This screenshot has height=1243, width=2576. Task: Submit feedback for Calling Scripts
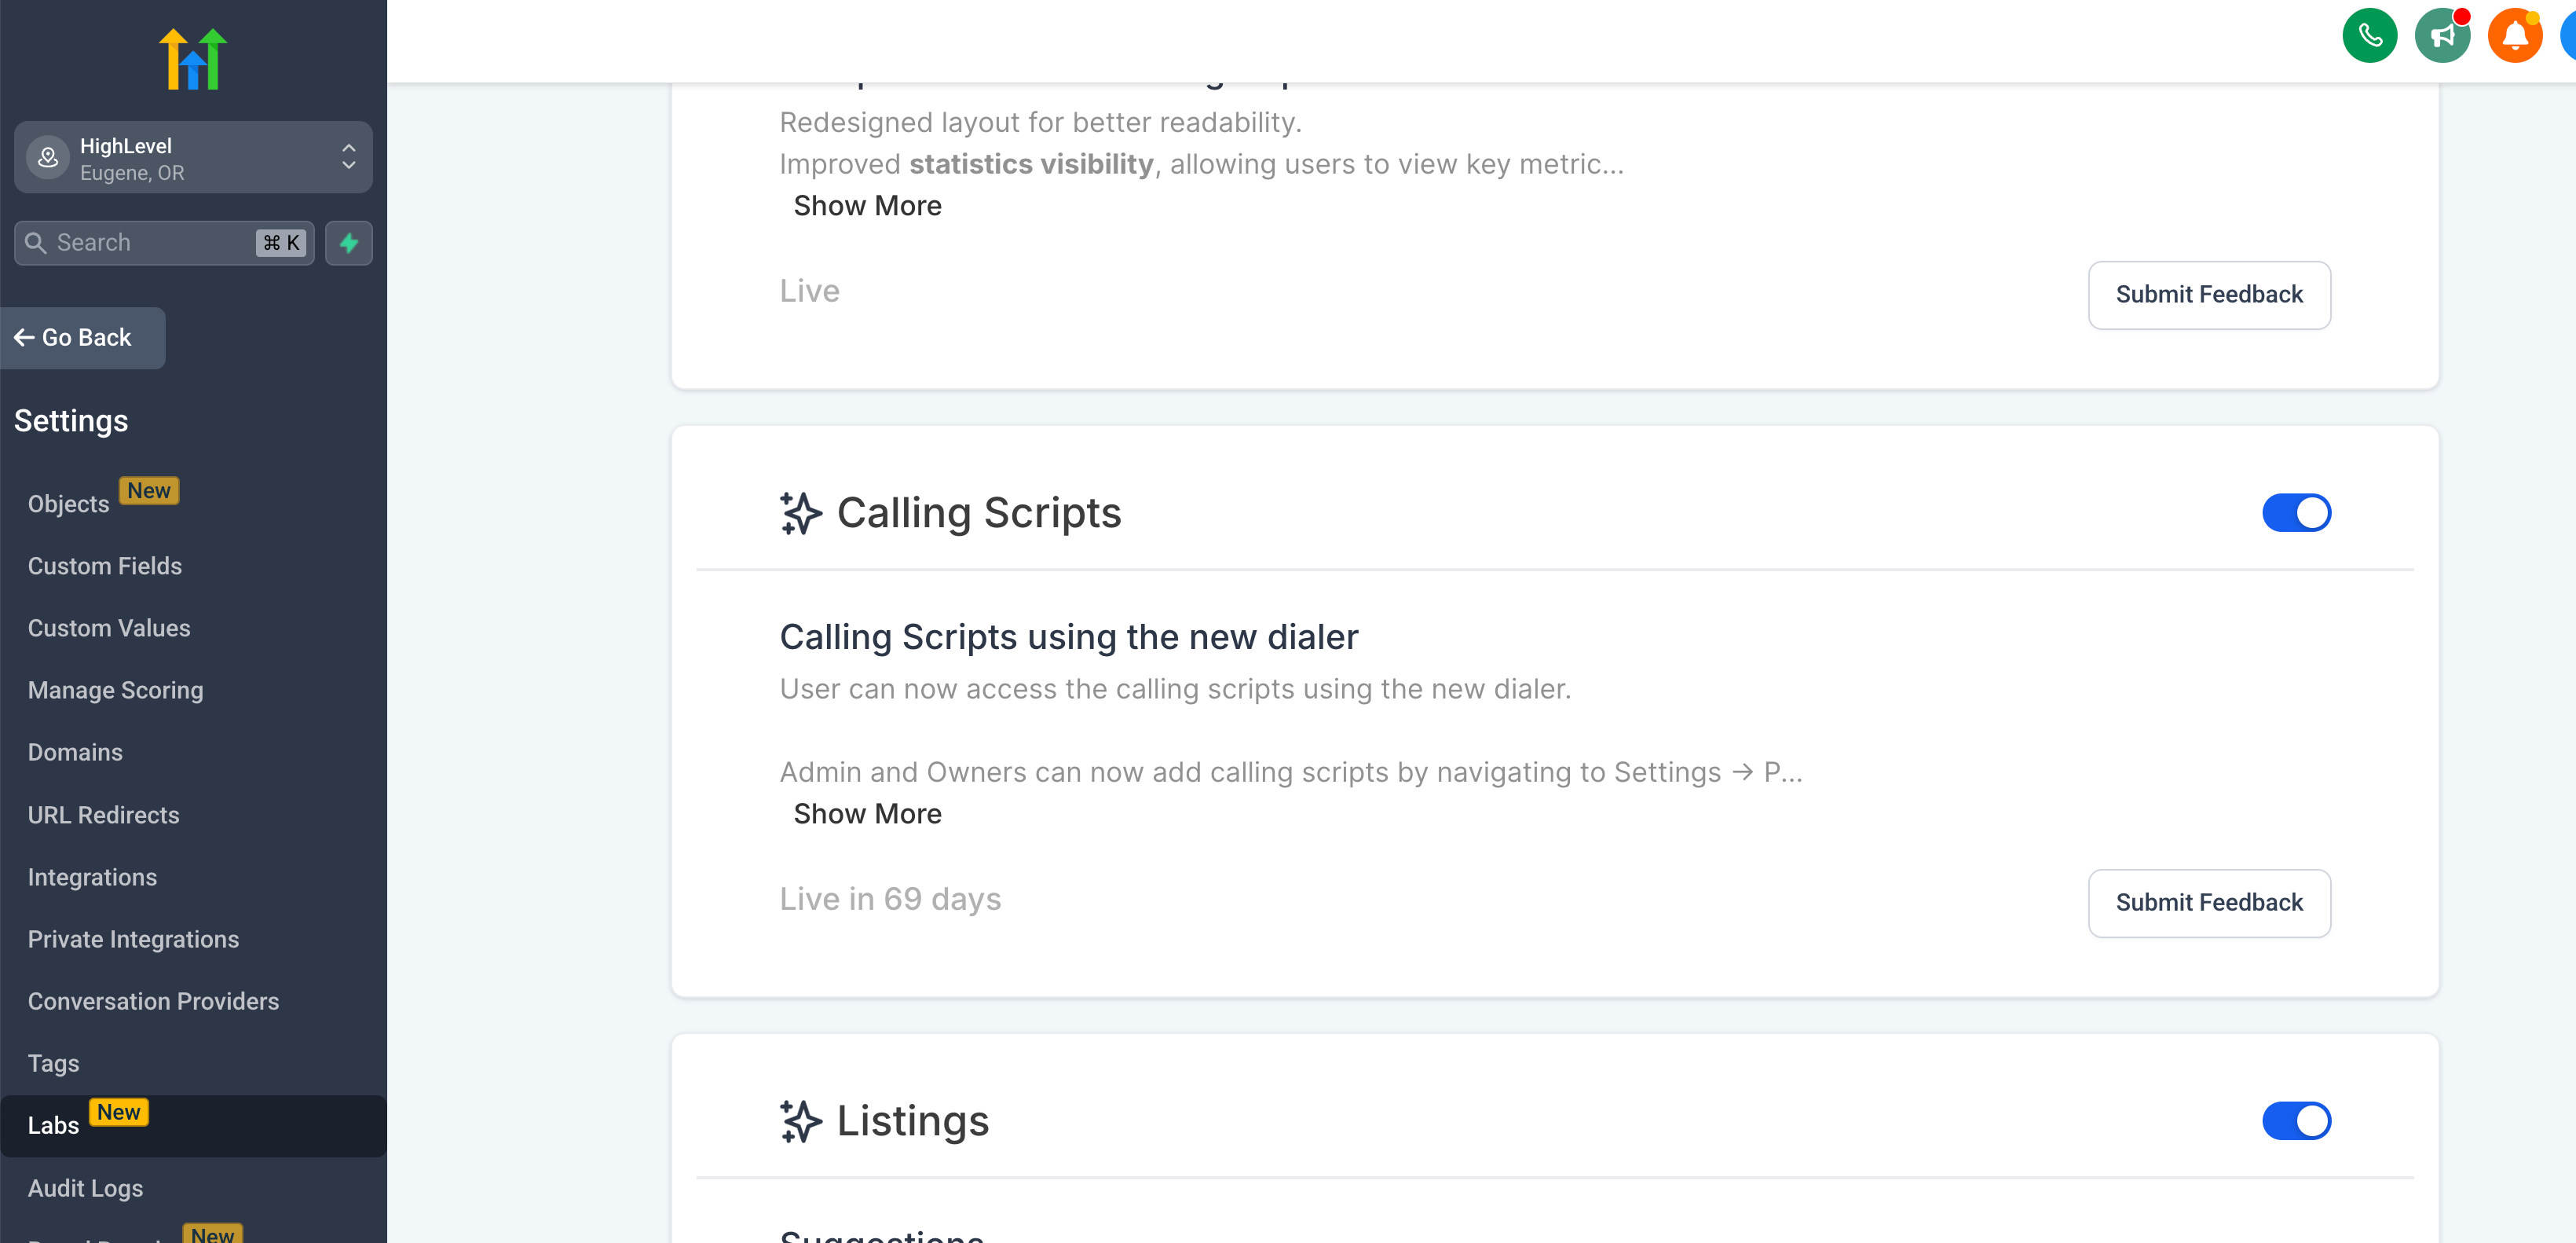pos(2208,903)
